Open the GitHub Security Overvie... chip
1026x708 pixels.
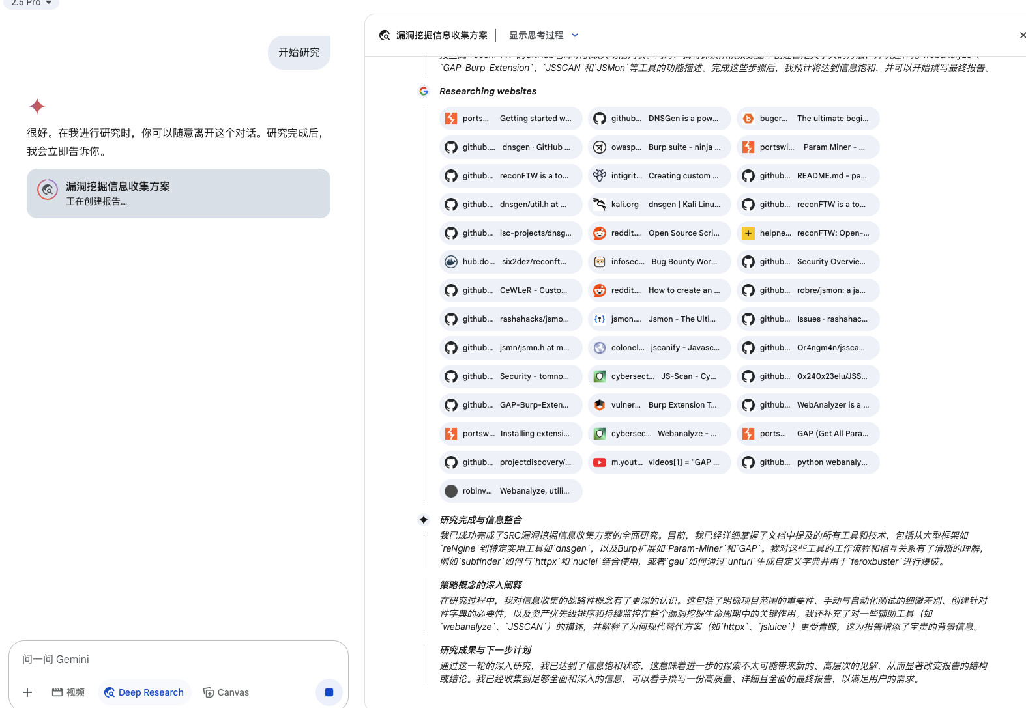click(808, 262)
